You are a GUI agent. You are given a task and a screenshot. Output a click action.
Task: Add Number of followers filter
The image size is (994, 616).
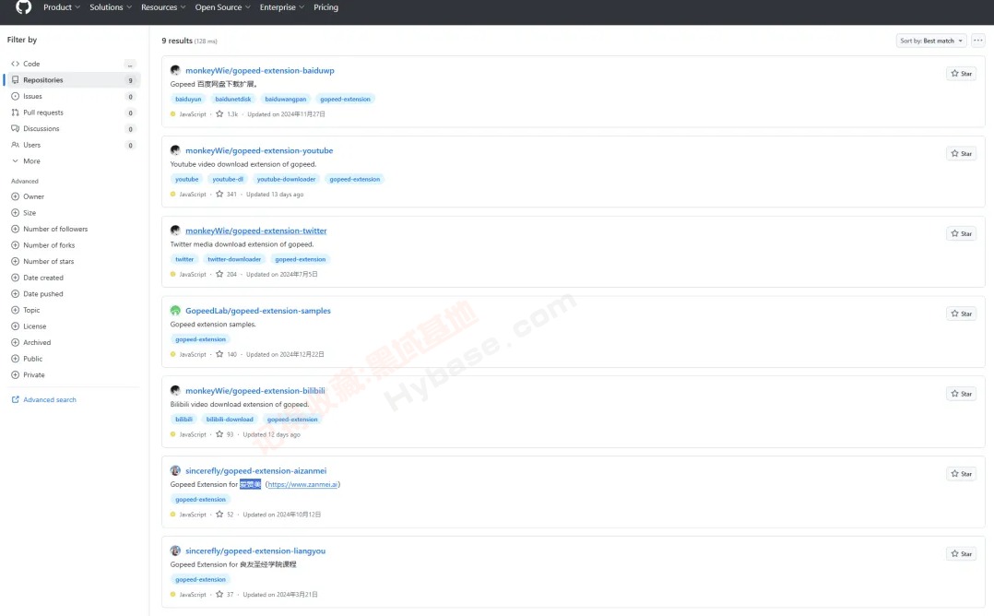pos(50,229)
